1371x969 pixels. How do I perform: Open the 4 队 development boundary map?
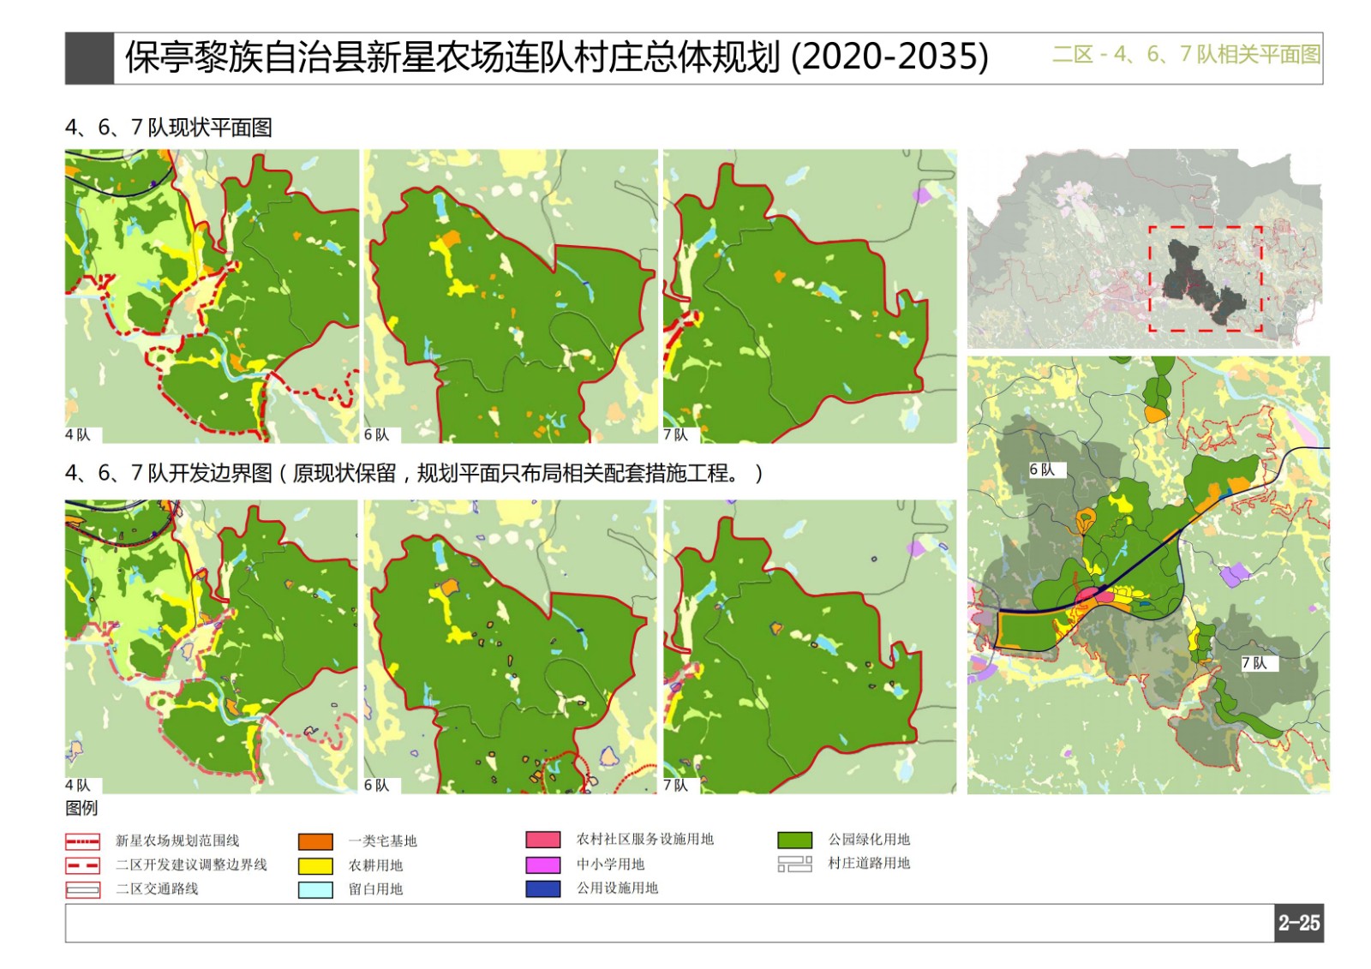click(212, 647)
